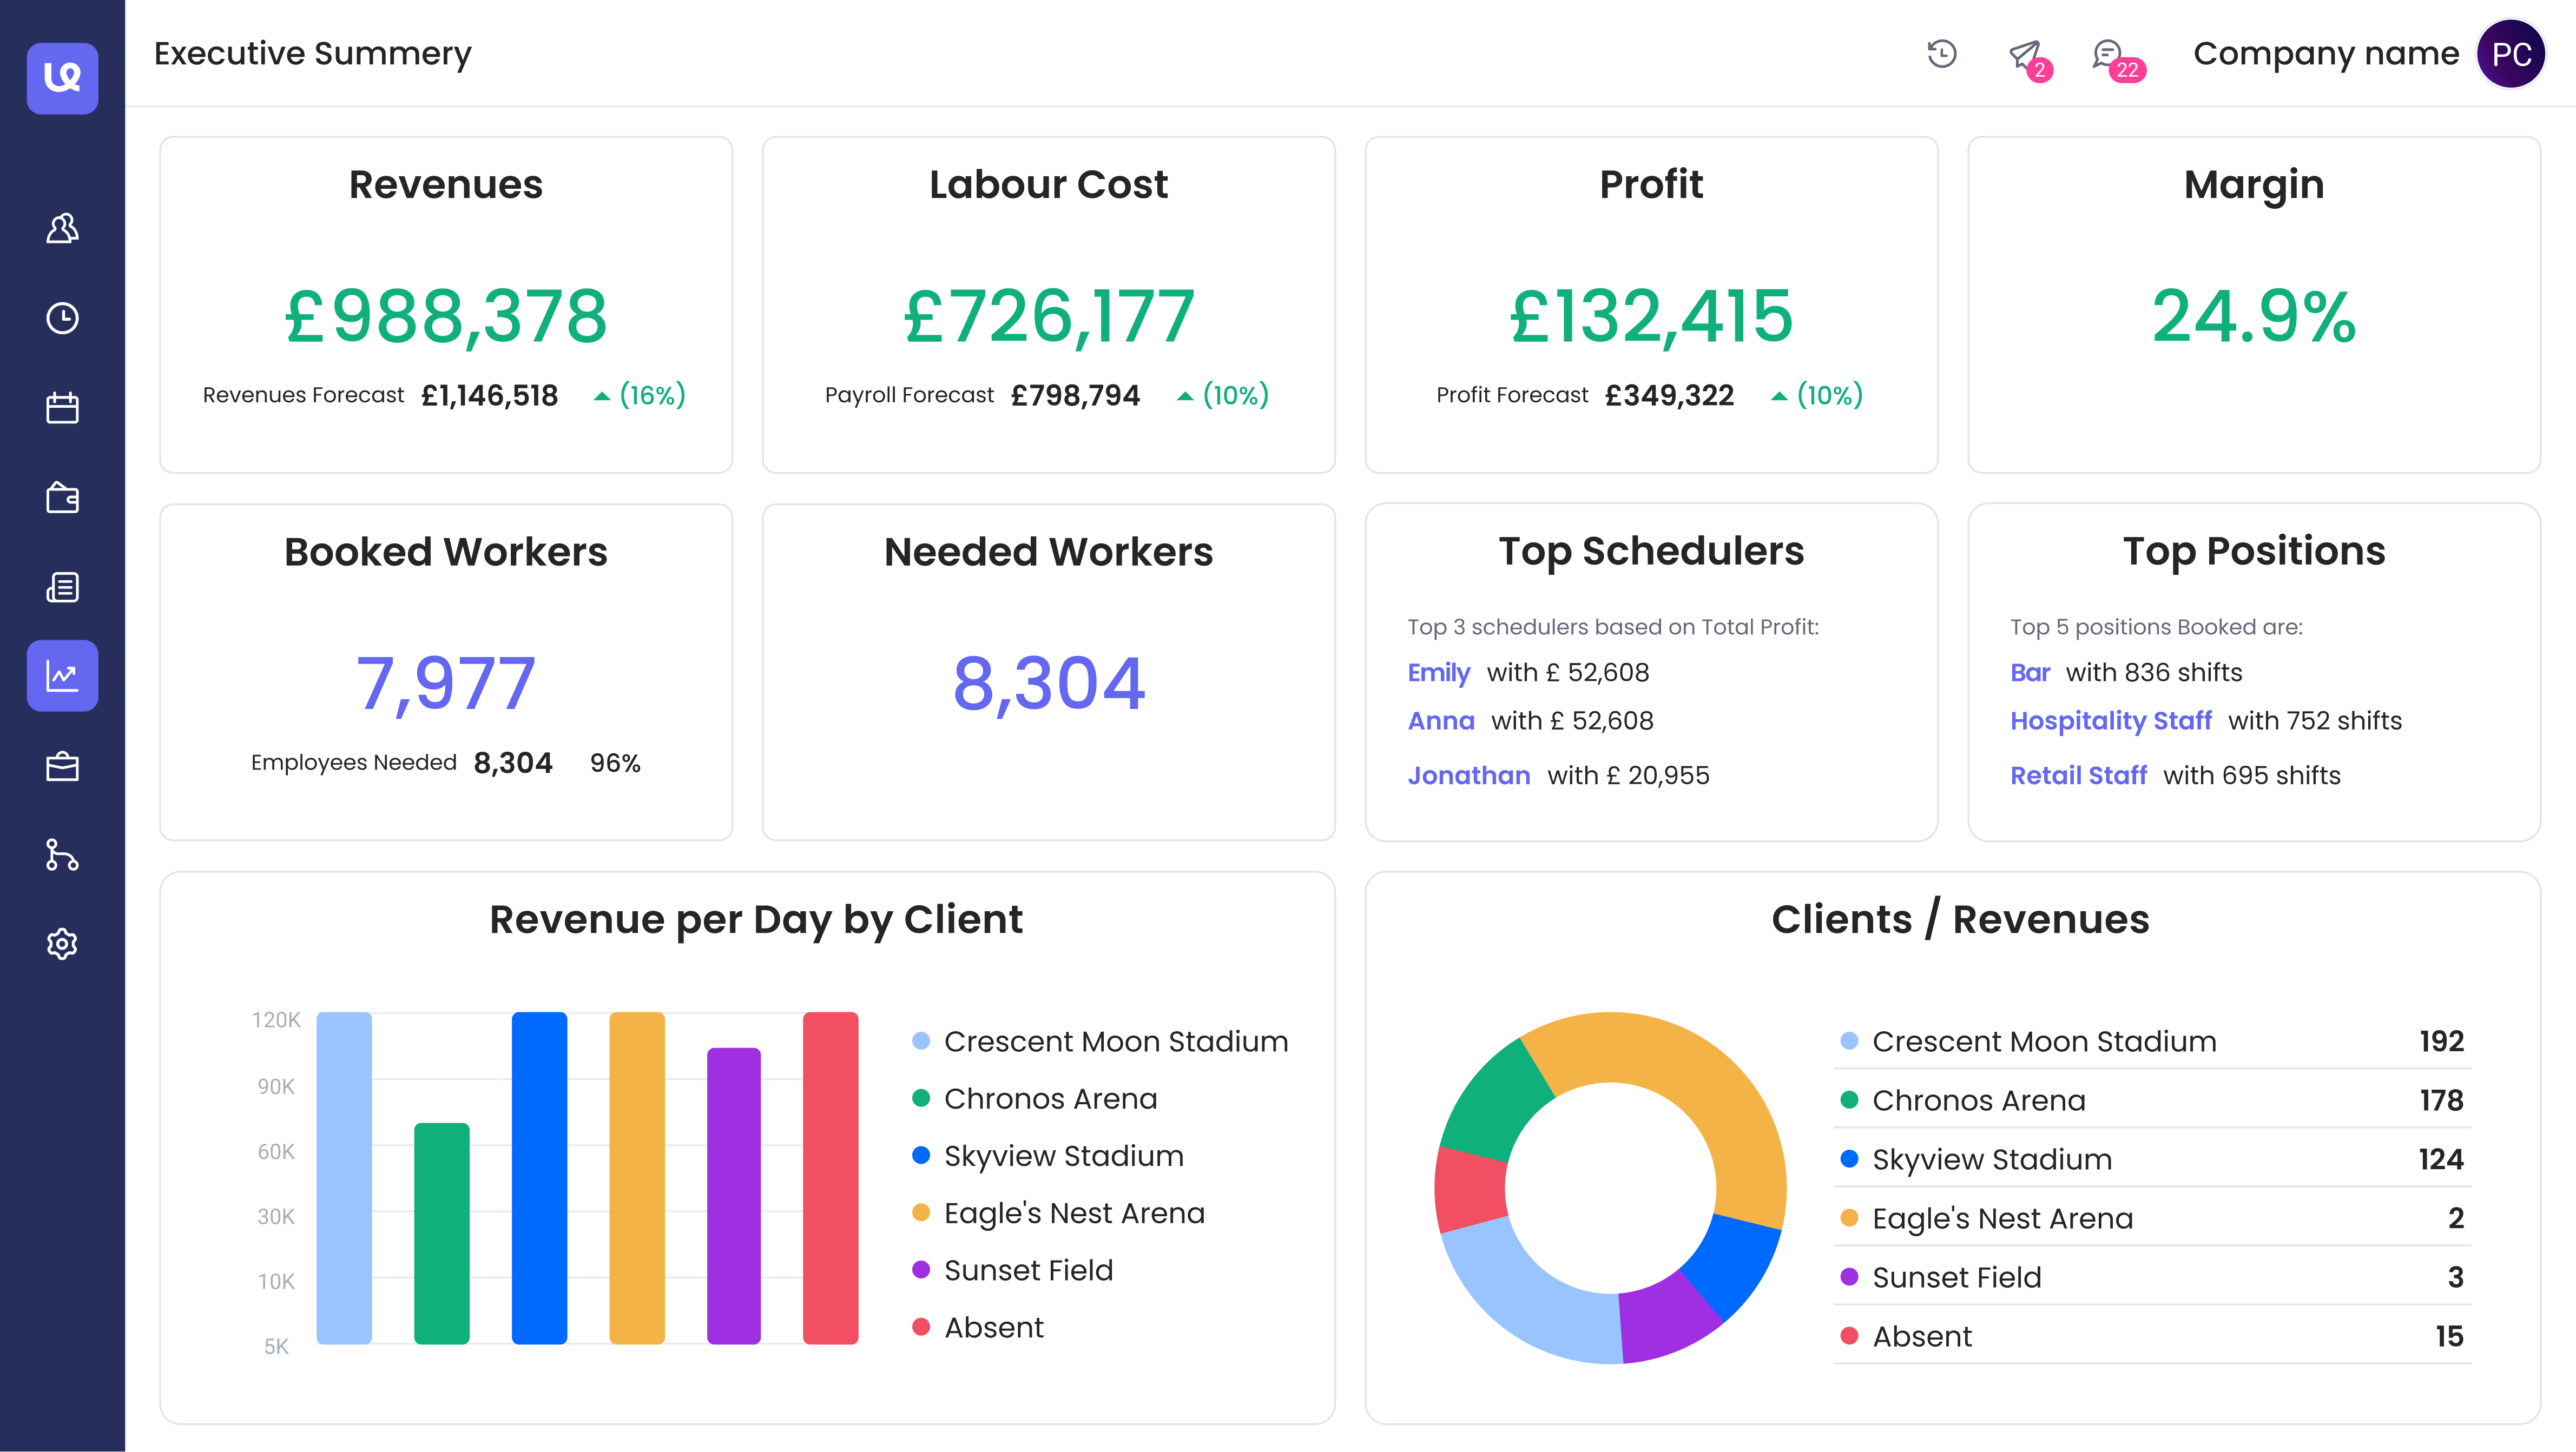
Task: Open the calendar schedule sidebar icon
Action: point(62,408)
